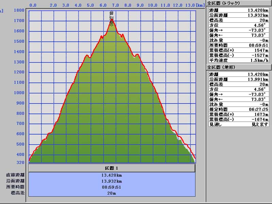Click the 7.0 km distance axis label
272x204 pixels.
tap(116, 5)
